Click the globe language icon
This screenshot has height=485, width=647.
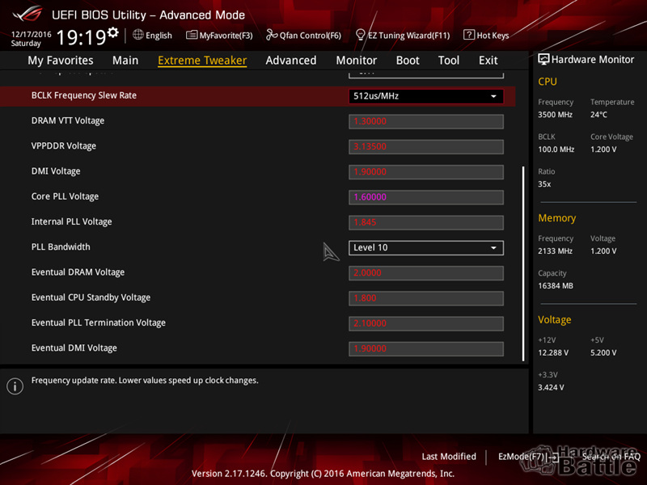pyautogui.click(x=137, y=35)
